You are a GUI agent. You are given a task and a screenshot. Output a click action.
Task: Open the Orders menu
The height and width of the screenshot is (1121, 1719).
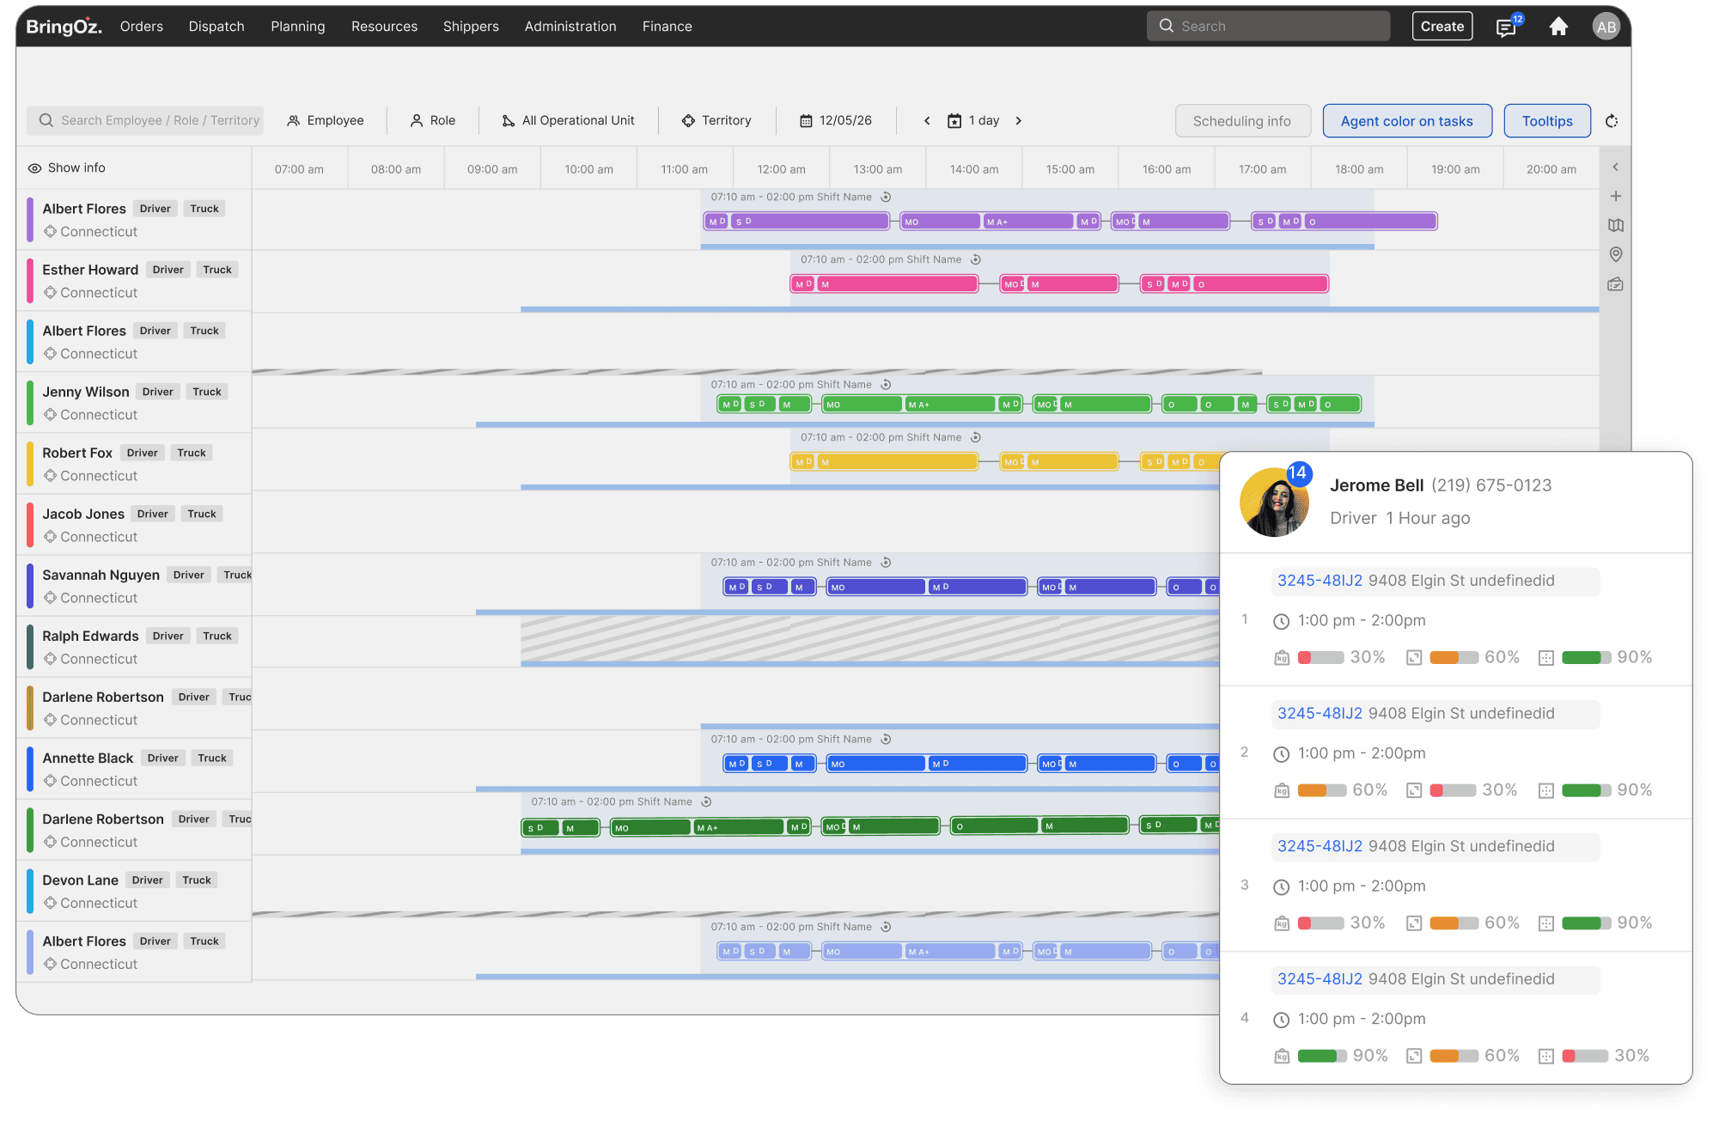click(x=142, y=27)
